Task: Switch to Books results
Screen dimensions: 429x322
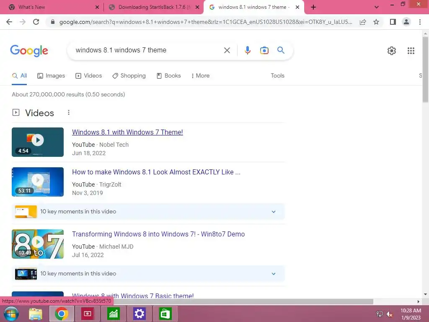Action: (168, 76)
